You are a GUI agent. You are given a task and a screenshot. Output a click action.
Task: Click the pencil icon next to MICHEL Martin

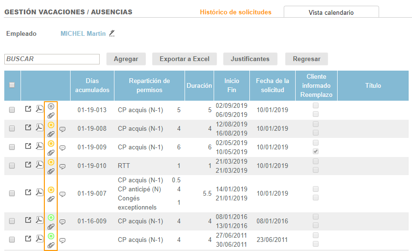tap(112, 33)
